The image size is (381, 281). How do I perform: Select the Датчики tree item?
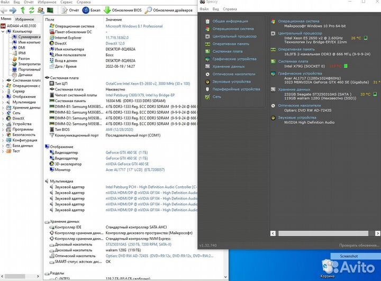click(22, 75)
